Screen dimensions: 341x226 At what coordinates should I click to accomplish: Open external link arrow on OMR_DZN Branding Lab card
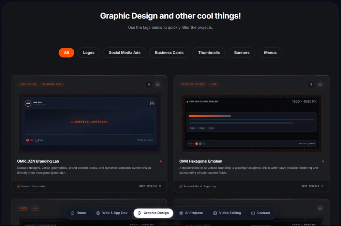(149, 85)
